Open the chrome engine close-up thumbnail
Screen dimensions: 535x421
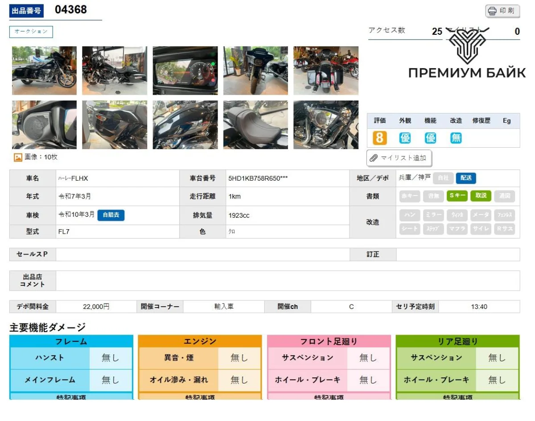[x=326, y=125]
